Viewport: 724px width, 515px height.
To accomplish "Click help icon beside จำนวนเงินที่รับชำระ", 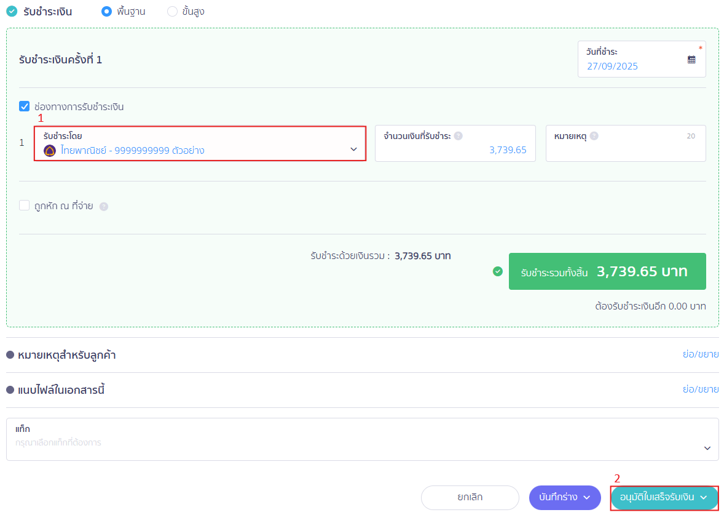I will [458, 136].
